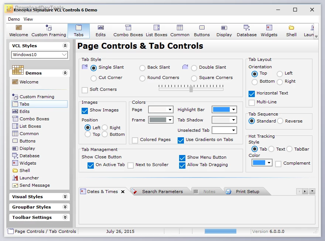Open the Page color dropdown
Viewport: 325px width, 241px height.
point(170,110)
